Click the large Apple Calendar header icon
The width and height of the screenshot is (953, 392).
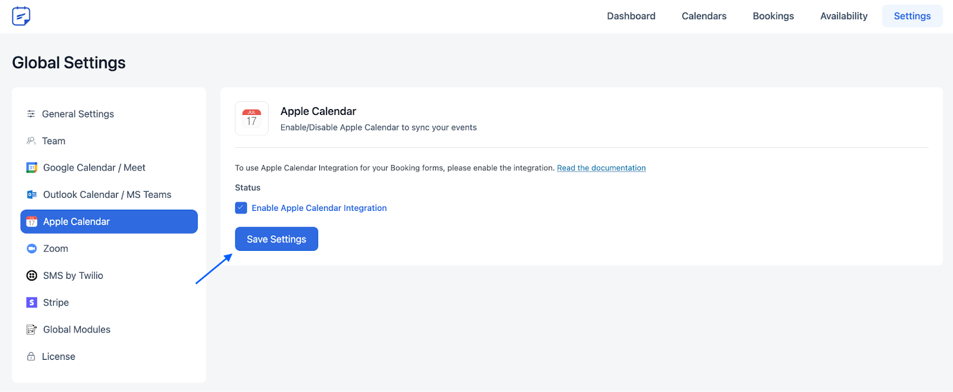click(x=252, y=119)
